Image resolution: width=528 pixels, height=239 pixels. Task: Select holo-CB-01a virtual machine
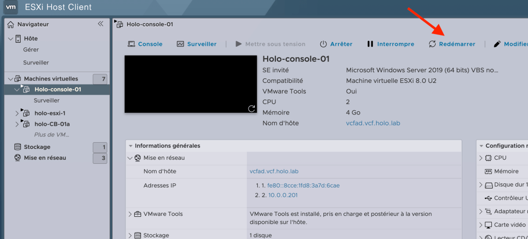point(52,124)
